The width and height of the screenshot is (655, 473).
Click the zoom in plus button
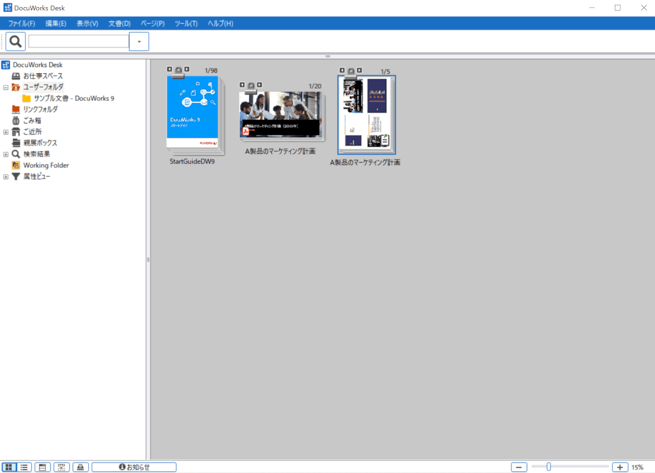click(x=619, y=467)
